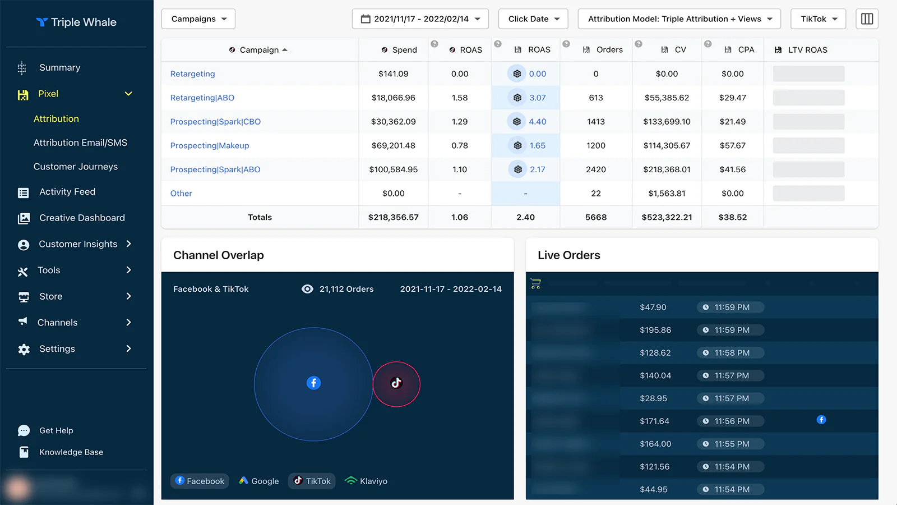Image resolution: width=897 pixels, height=505 pixels.
Task: Open the column layout settings icon
Action: 867,19
